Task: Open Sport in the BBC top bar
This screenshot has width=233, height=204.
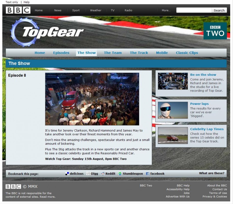Action: point(76,10)
